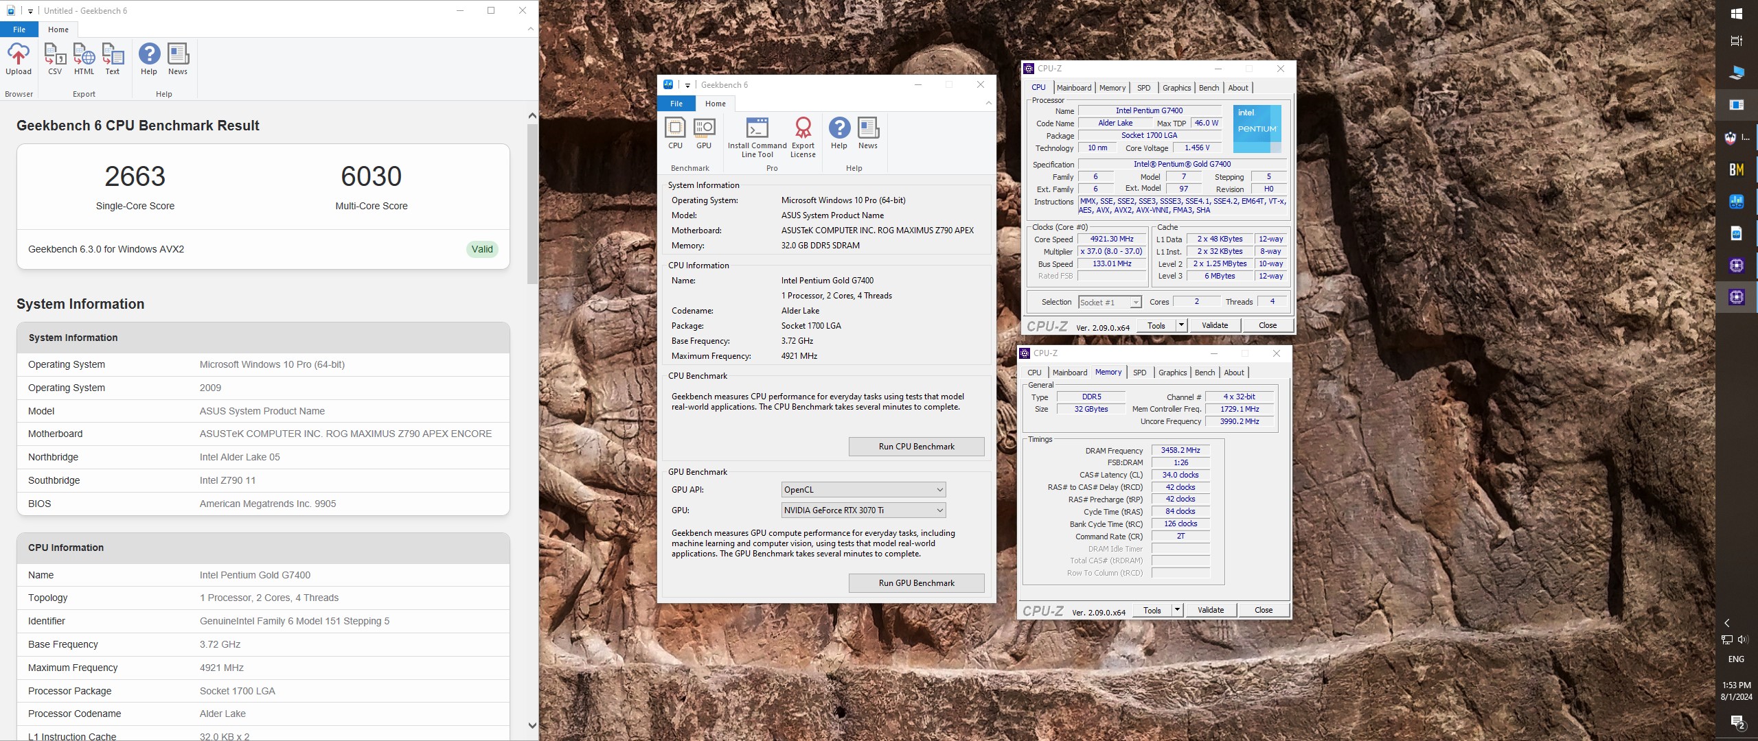Open GPU selection dropdown RTX 3070 Ti
The width and height of the screenshot is (1758, 741).
pos(863,510)
